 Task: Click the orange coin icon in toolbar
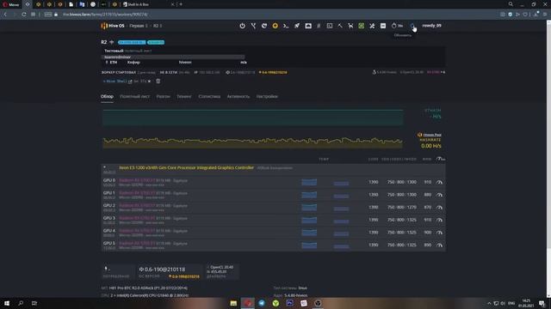[x=275, y=26]
